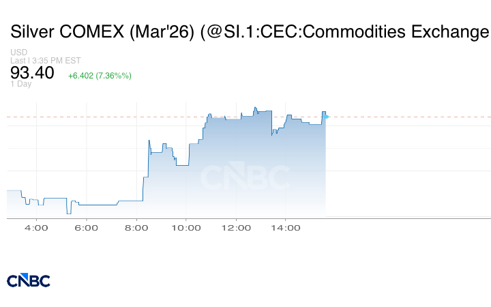
Task: Click the 6:00 time axis label
Action: [87, 228]
